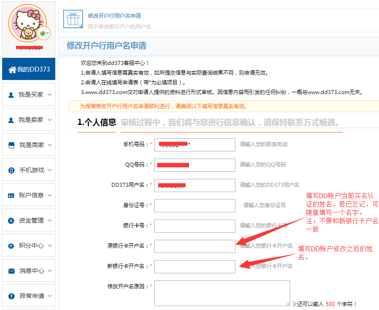The height and width of the screenshot is (310, 379).
Task: Click the gift box icon in header
Action: point(73,19)
